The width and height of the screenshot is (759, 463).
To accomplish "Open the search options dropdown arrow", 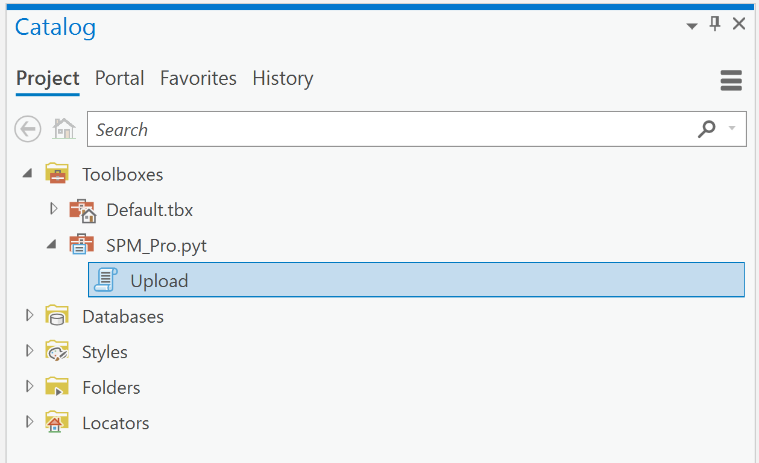I will pos(732,128).
